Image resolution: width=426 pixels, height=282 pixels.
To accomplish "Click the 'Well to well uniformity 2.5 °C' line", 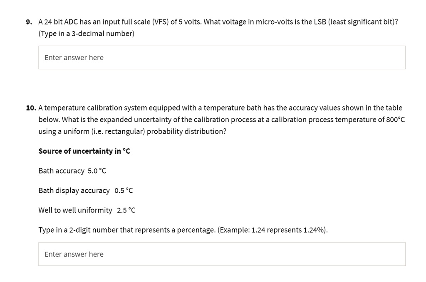I will coord(86,210).
